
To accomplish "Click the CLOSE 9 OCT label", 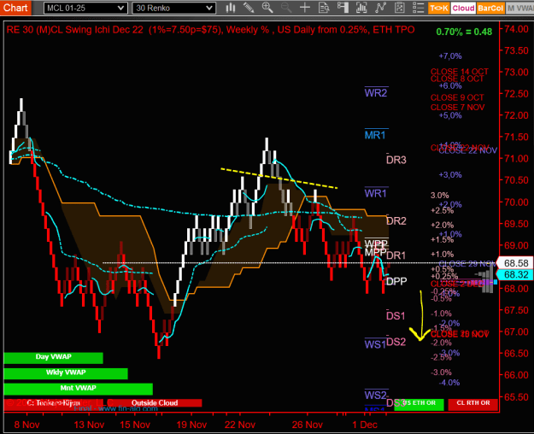I will [457, 97].
